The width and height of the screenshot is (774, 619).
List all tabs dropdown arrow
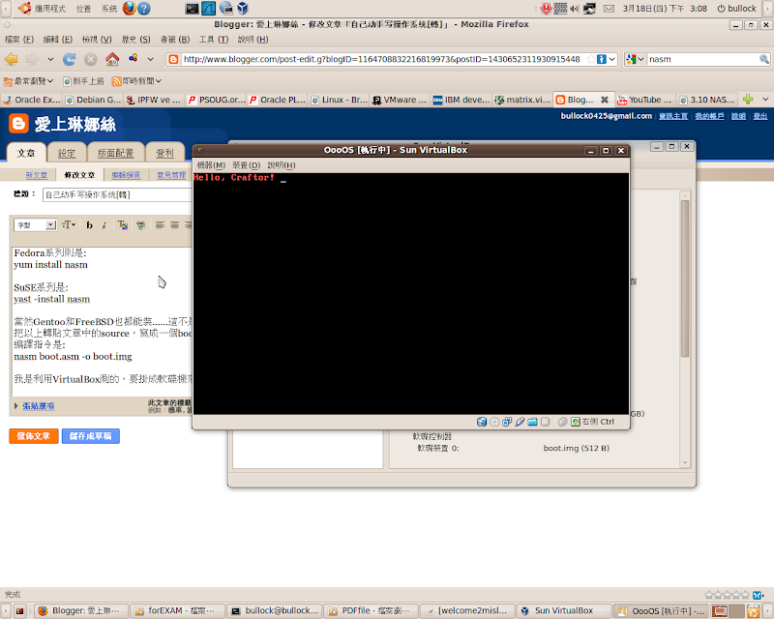click(764, 100)
